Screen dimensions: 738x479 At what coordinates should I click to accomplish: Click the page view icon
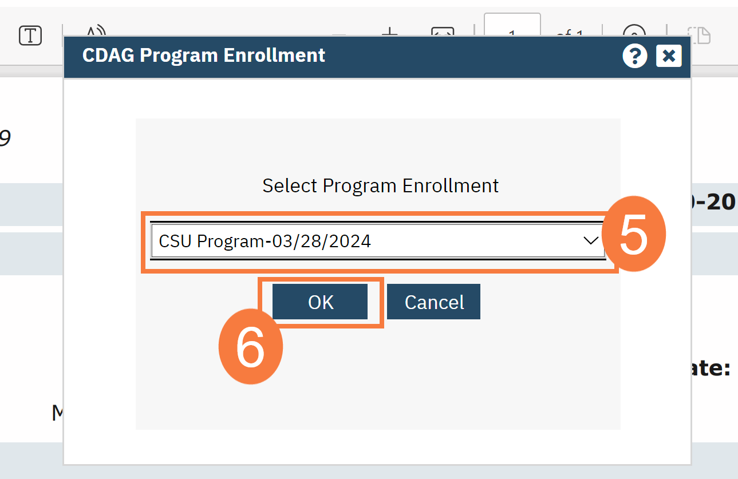[699, 34]
